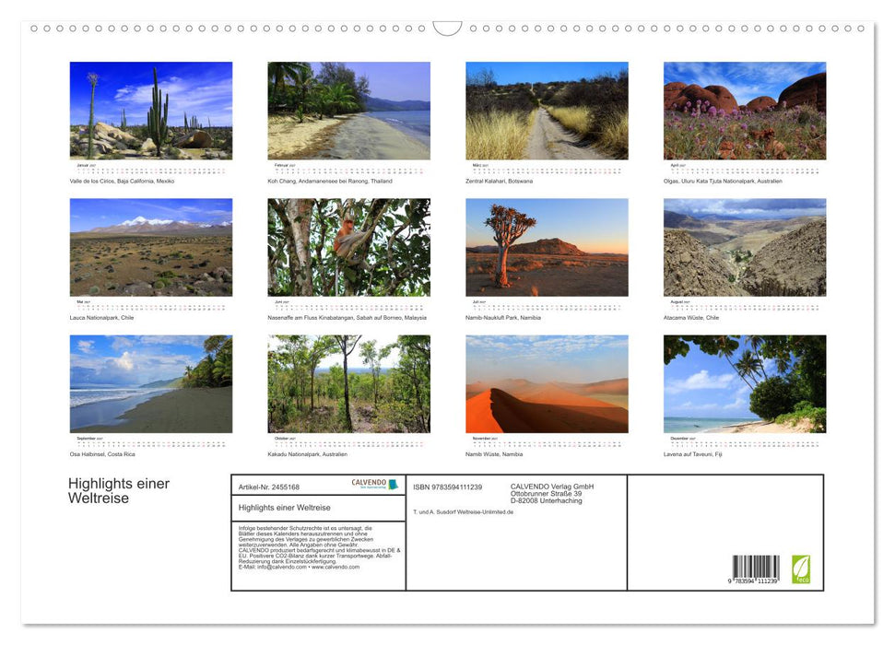This screenshot has height=645, width=895.
Task: Select the Atacama Wüste valley photo
Action: pos(745,247)
